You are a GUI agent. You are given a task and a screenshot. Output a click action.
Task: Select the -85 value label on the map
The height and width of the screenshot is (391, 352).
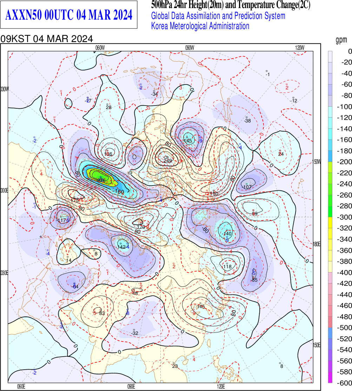(x=254, y=280)
